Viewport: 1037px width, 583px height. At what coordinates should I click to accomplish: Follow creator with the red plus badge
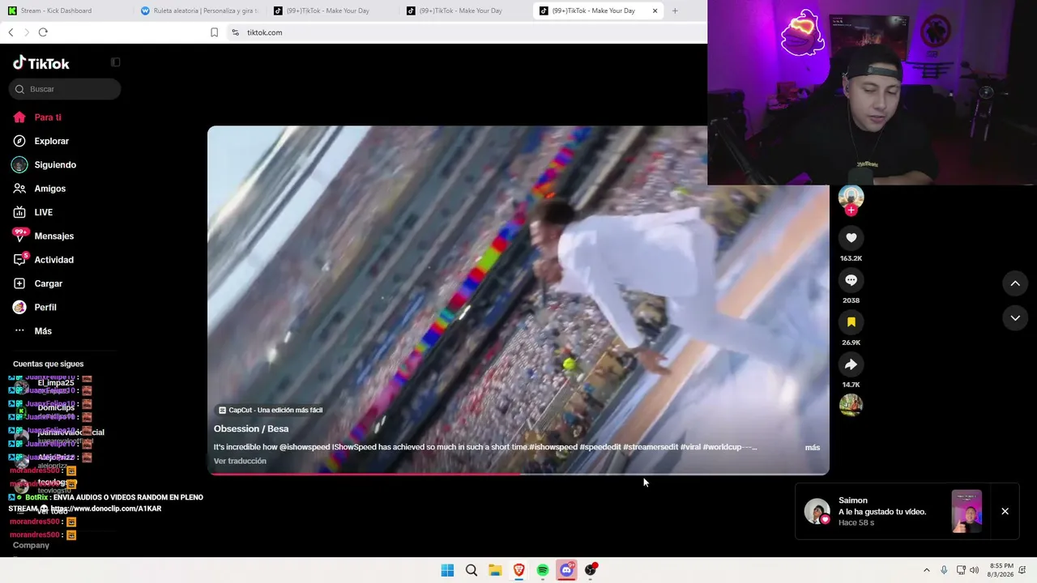[x=851, y=211]
